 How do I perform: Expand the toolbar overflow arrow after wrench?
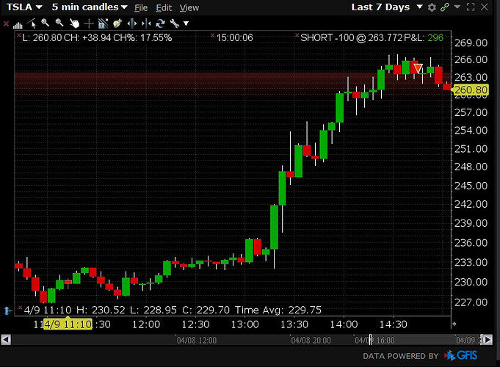(186, 23)
